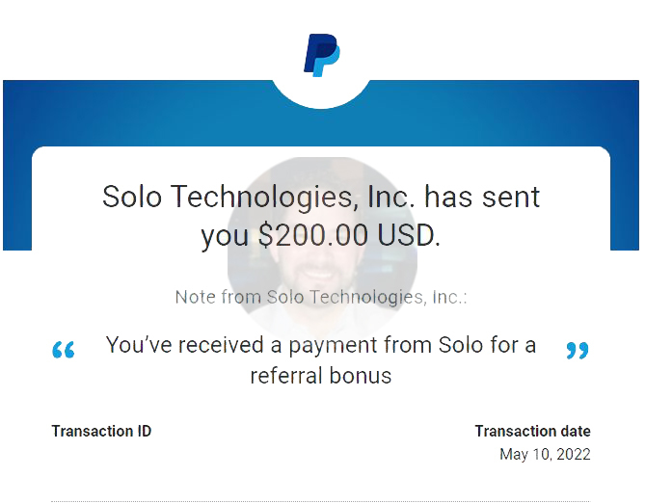Image resolution: width=645 pixels, height=503 pixels.
Task: Select the "Solo Technologies, Inc. has sent" headline
Action: [x=321, y=197]
